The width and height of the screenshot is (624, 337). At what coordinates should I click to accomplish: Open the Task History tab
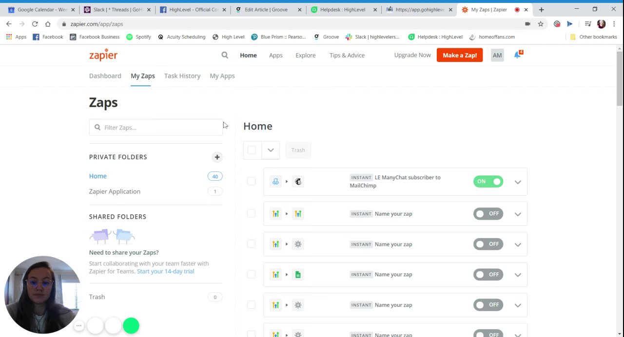point(182,76)
